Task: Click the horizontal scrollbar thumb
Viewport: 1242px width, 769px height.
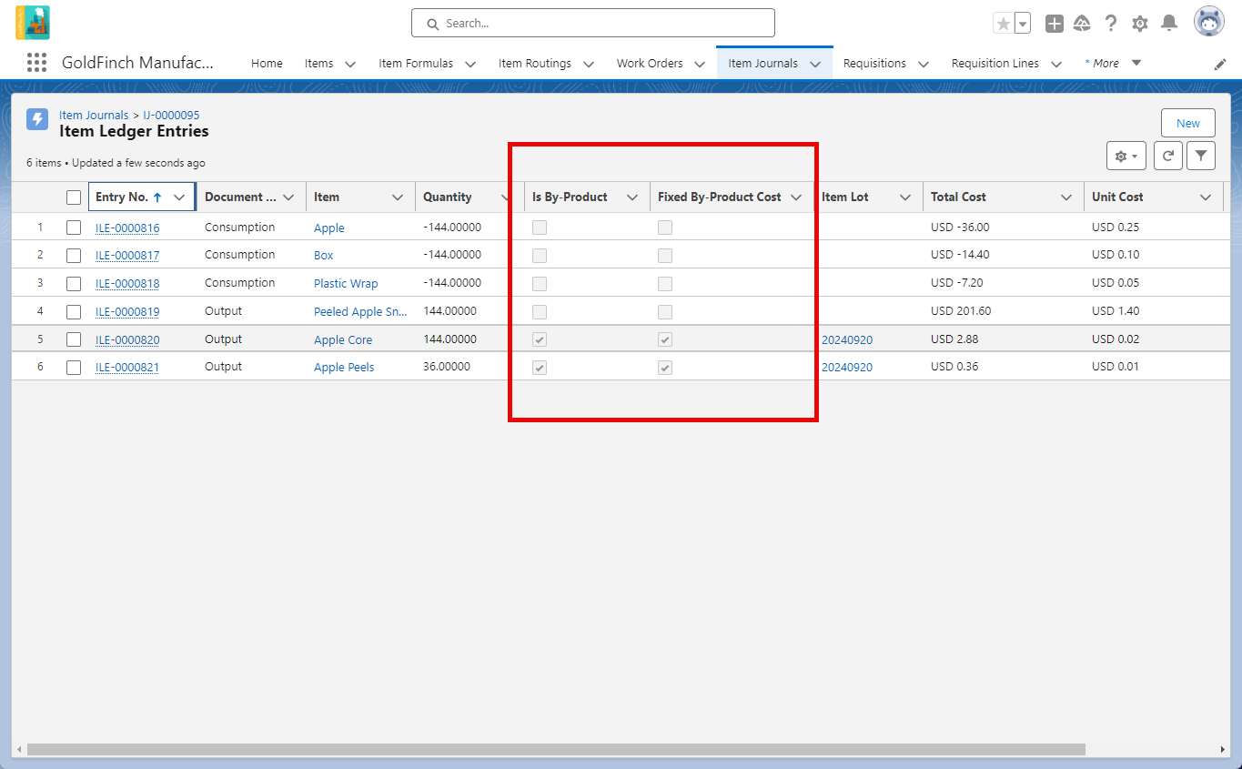Action: [556, 750]
